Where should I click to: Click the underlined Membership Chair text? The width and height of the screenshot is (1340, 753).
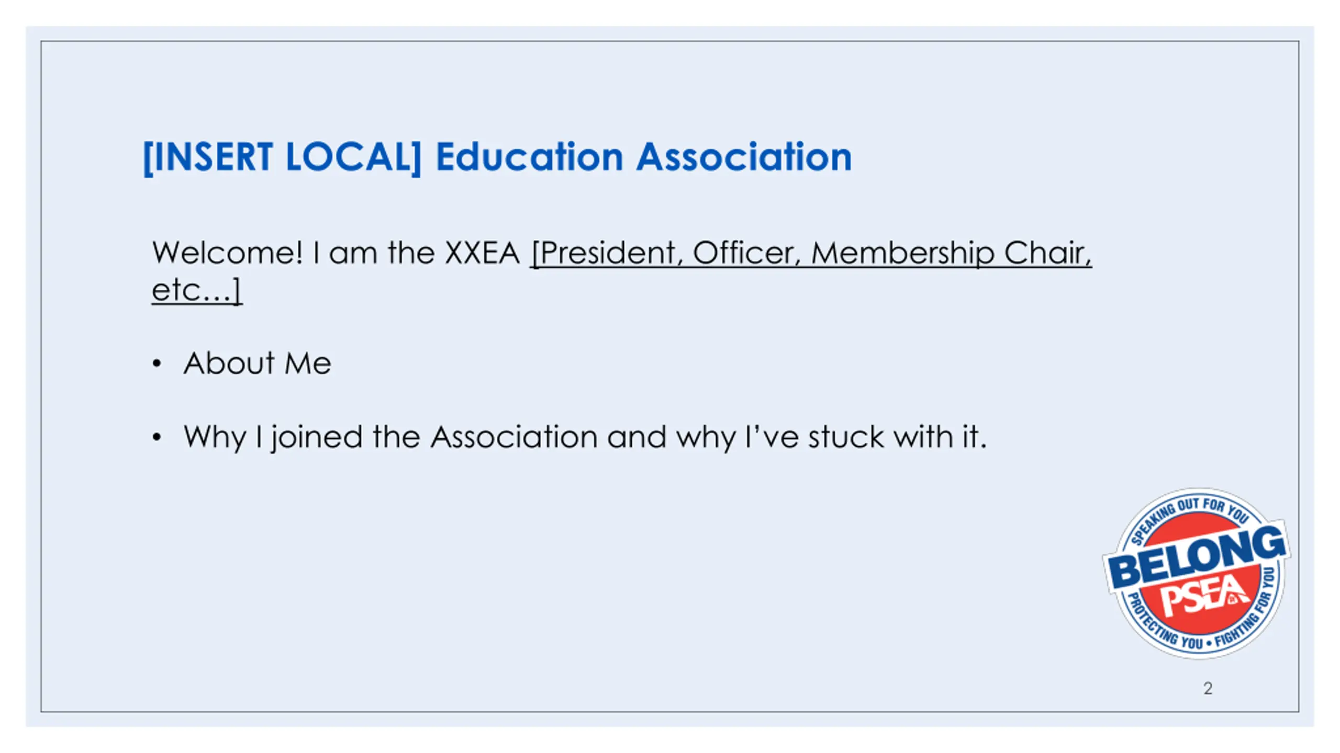[951, 254]
